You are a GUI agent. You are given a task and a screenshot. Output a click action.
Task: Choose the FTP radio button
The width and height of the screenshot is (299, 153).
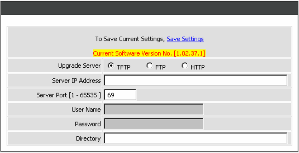[x=149, y=65]
